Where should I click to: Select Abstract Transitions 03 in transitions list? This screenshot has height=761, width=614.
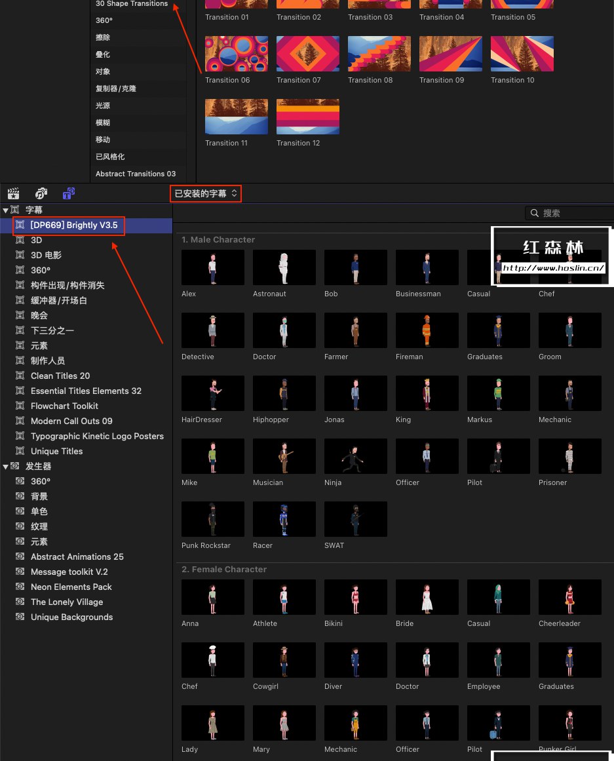[x=138, y=174]
